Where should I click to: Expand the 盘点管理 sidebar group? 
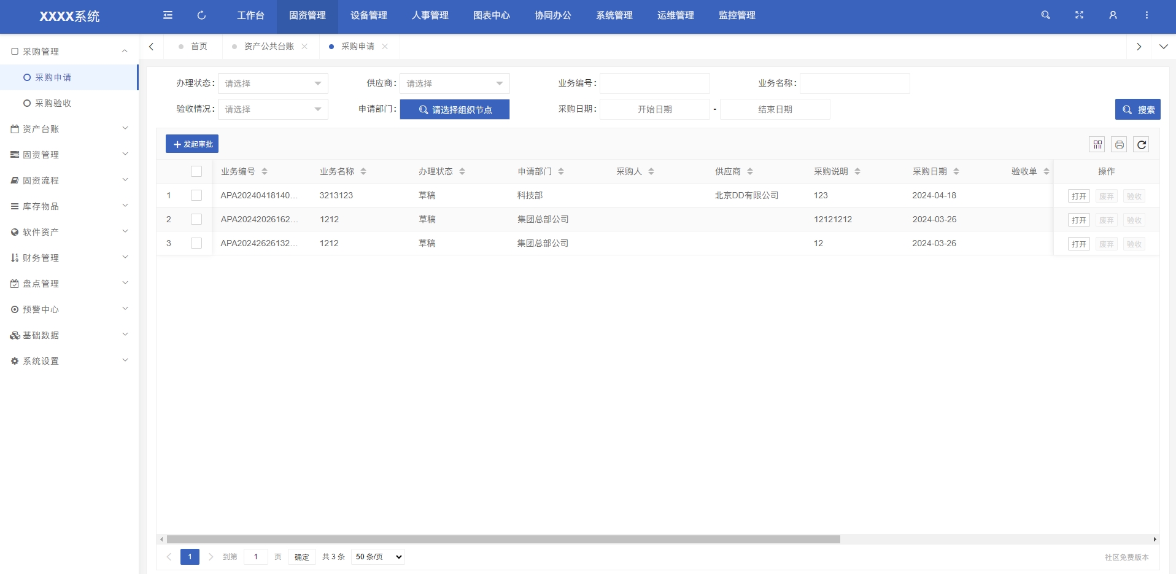69,284
